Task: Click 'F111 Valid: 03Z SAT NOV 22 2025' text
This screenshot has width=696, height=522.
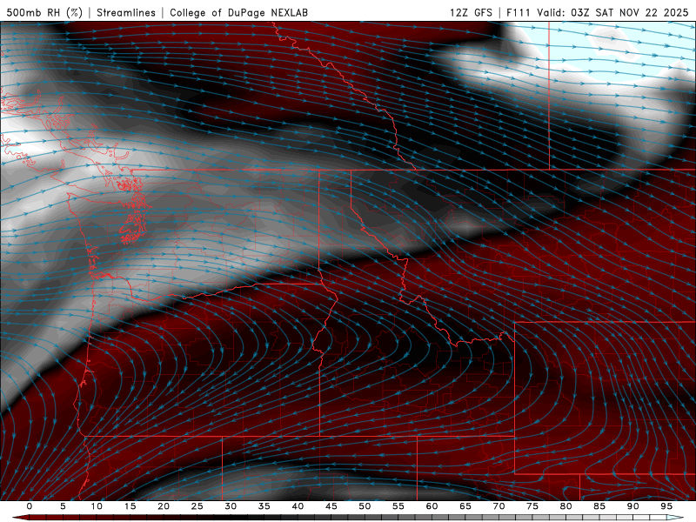Action: (x=597, y=12)
